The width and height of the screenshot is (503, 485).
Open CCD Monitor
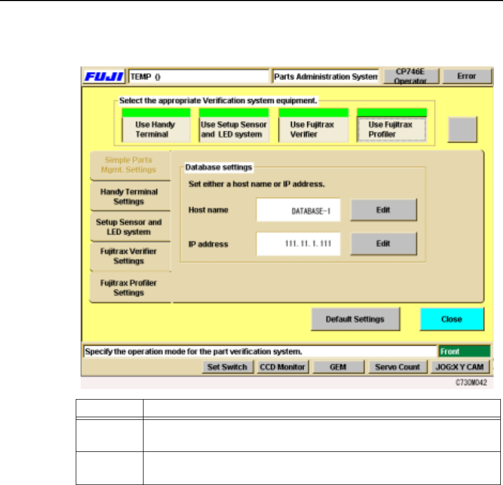(283, 367)
